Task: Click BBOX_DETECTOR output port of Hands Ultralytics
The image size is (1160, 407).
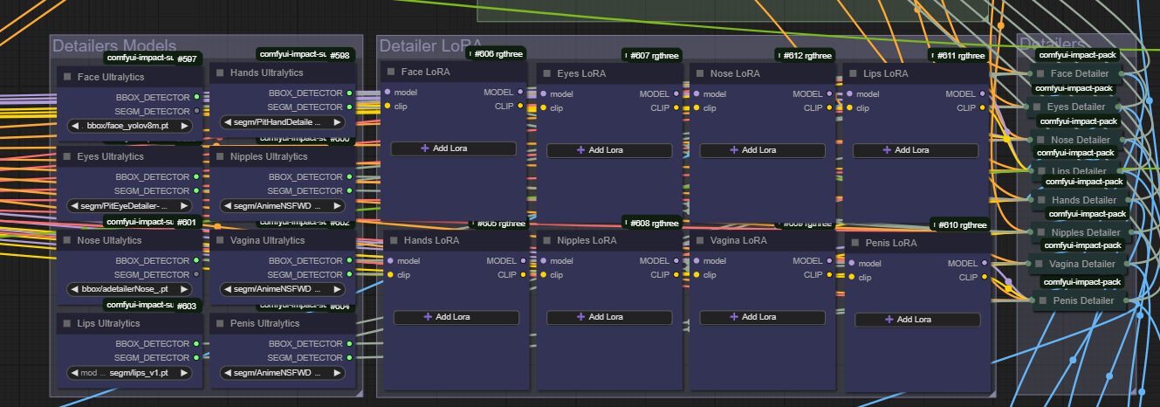Action: (x=350, y=93)
